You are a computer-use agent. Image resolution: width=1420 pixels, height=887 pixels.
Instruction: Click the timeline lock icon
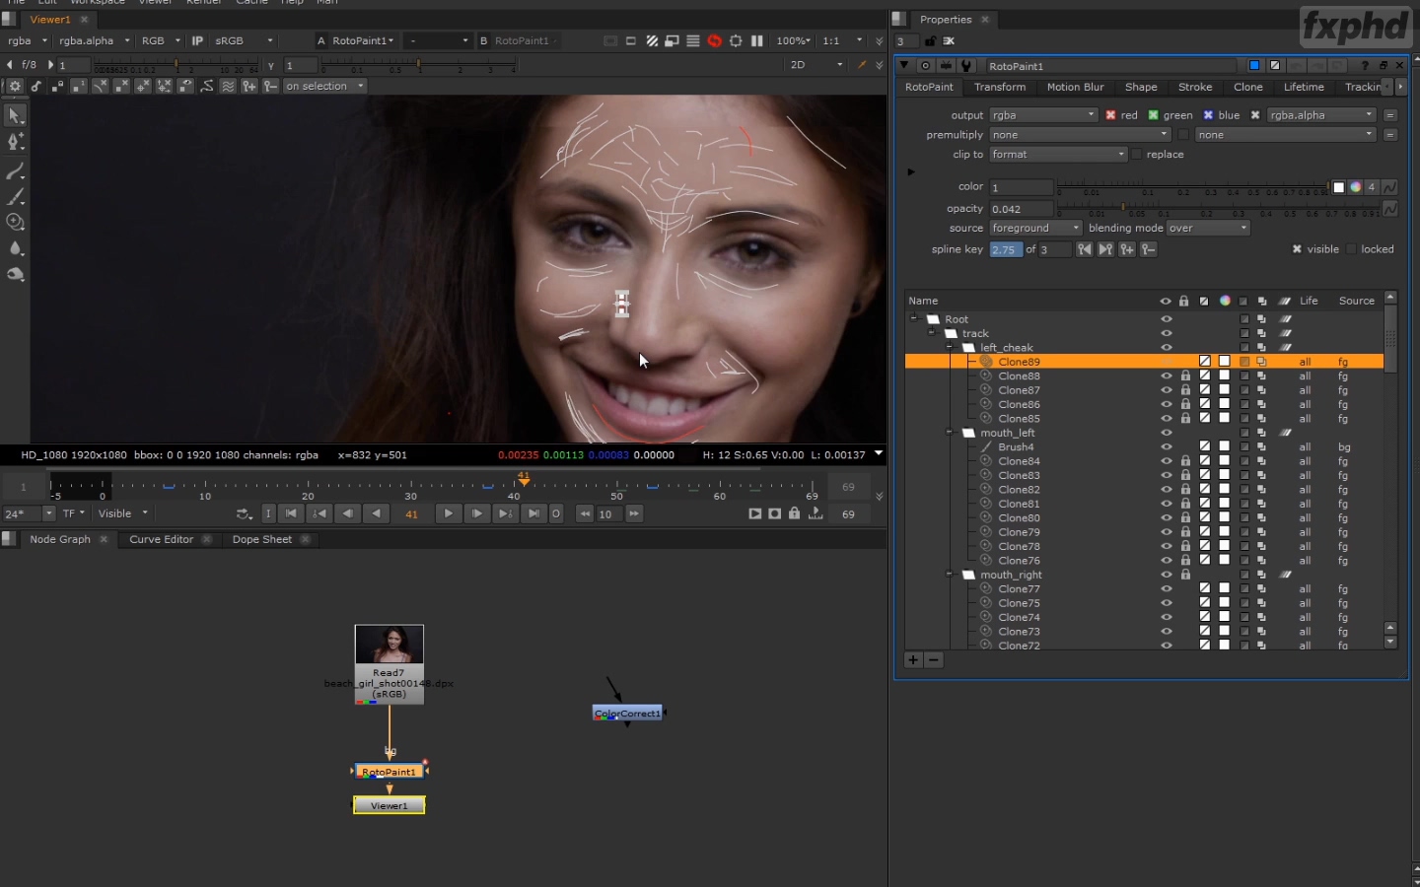click(794, 513)
